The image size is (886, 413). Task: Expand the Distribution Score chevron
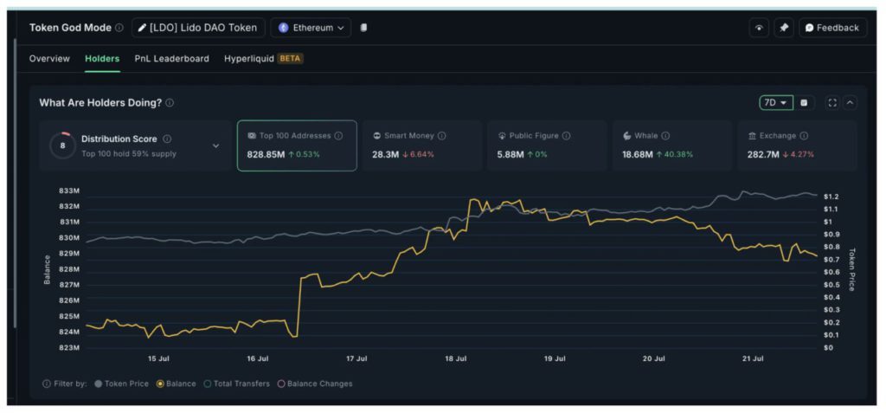click(216, 145)
